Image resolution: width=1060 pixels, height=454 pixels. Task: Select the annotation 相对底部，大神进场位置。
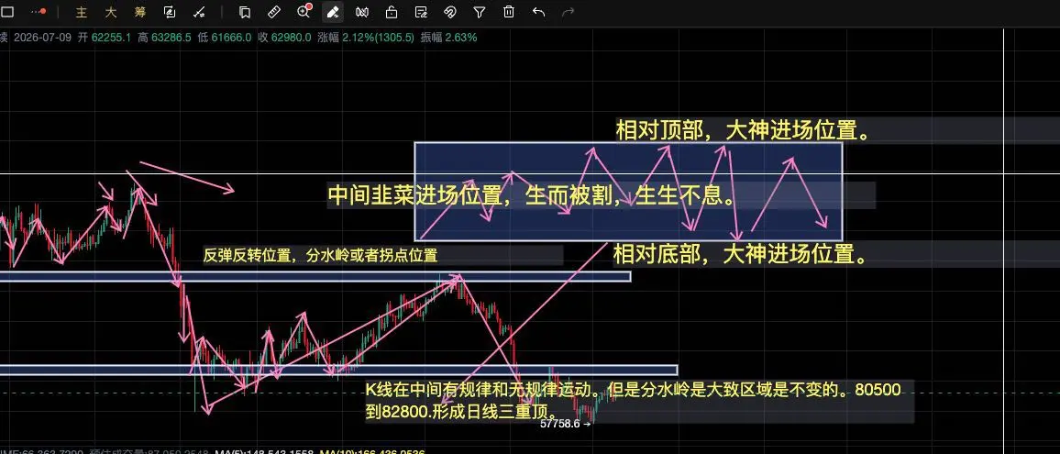(741, 255)
